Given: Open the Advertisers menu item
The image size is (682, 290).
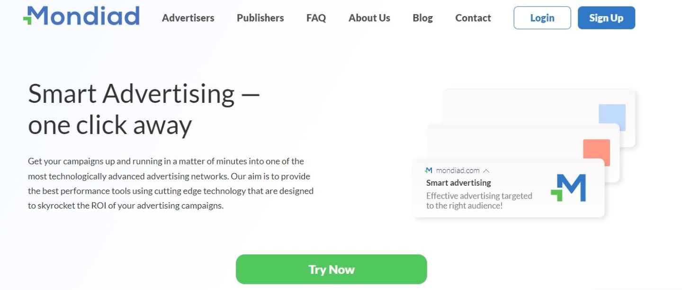Looking at the screenshot, I should 188,18.
